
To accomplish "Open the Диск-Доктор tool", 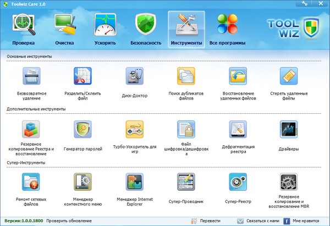I will coord(134,78).
